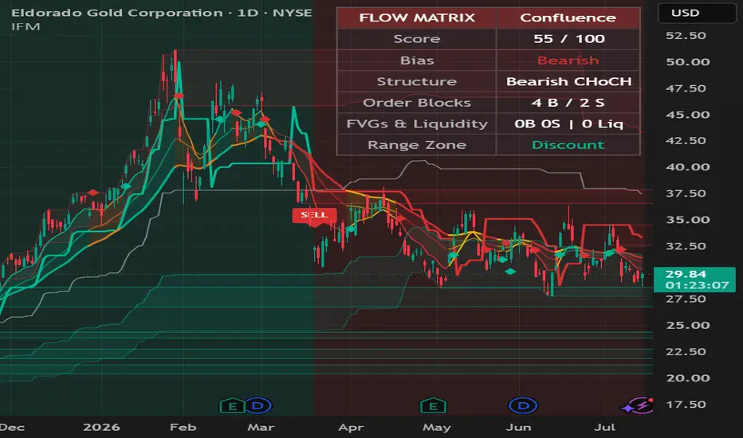The image size is (743, 438).
Task: Click the Confluence column header
Action: [568, 18]
